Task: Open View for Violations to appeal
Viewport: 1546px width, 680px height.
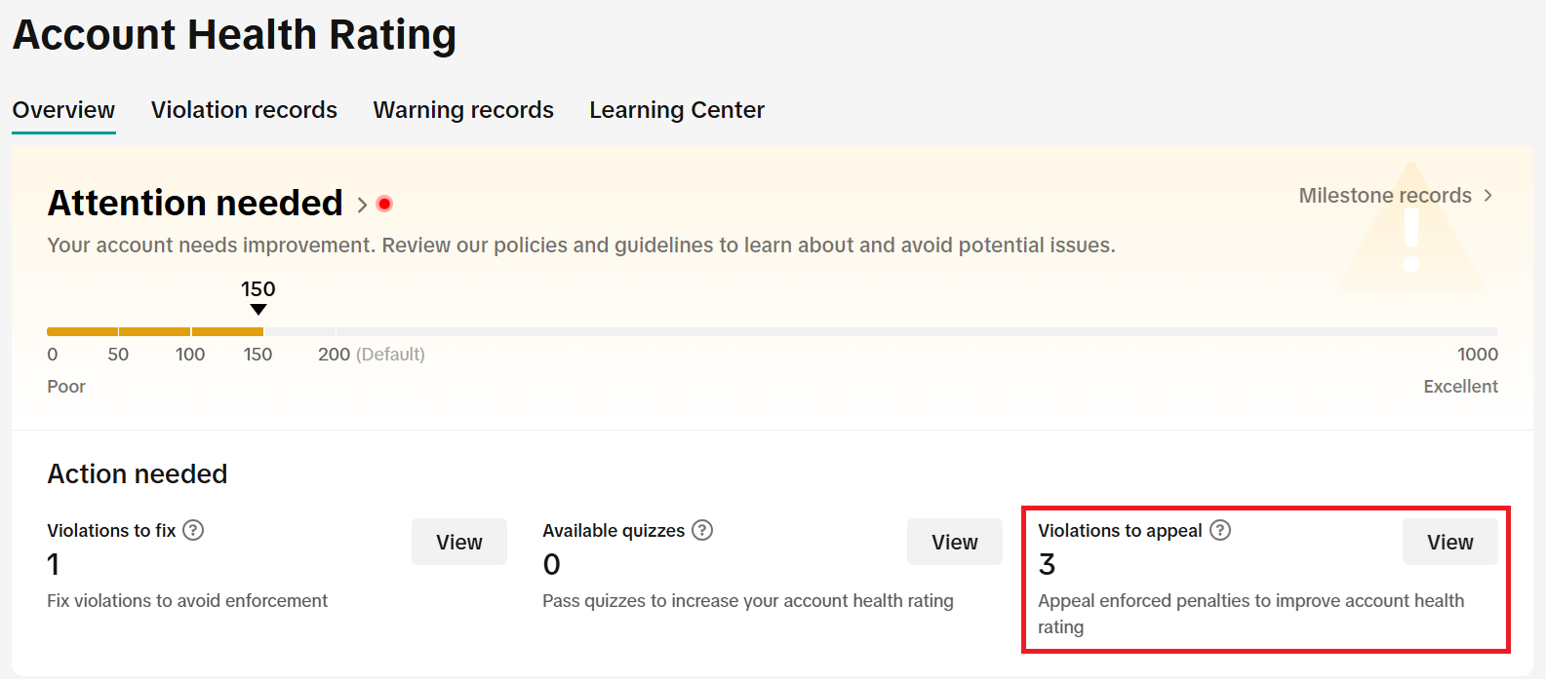Action: (1449, 542)
